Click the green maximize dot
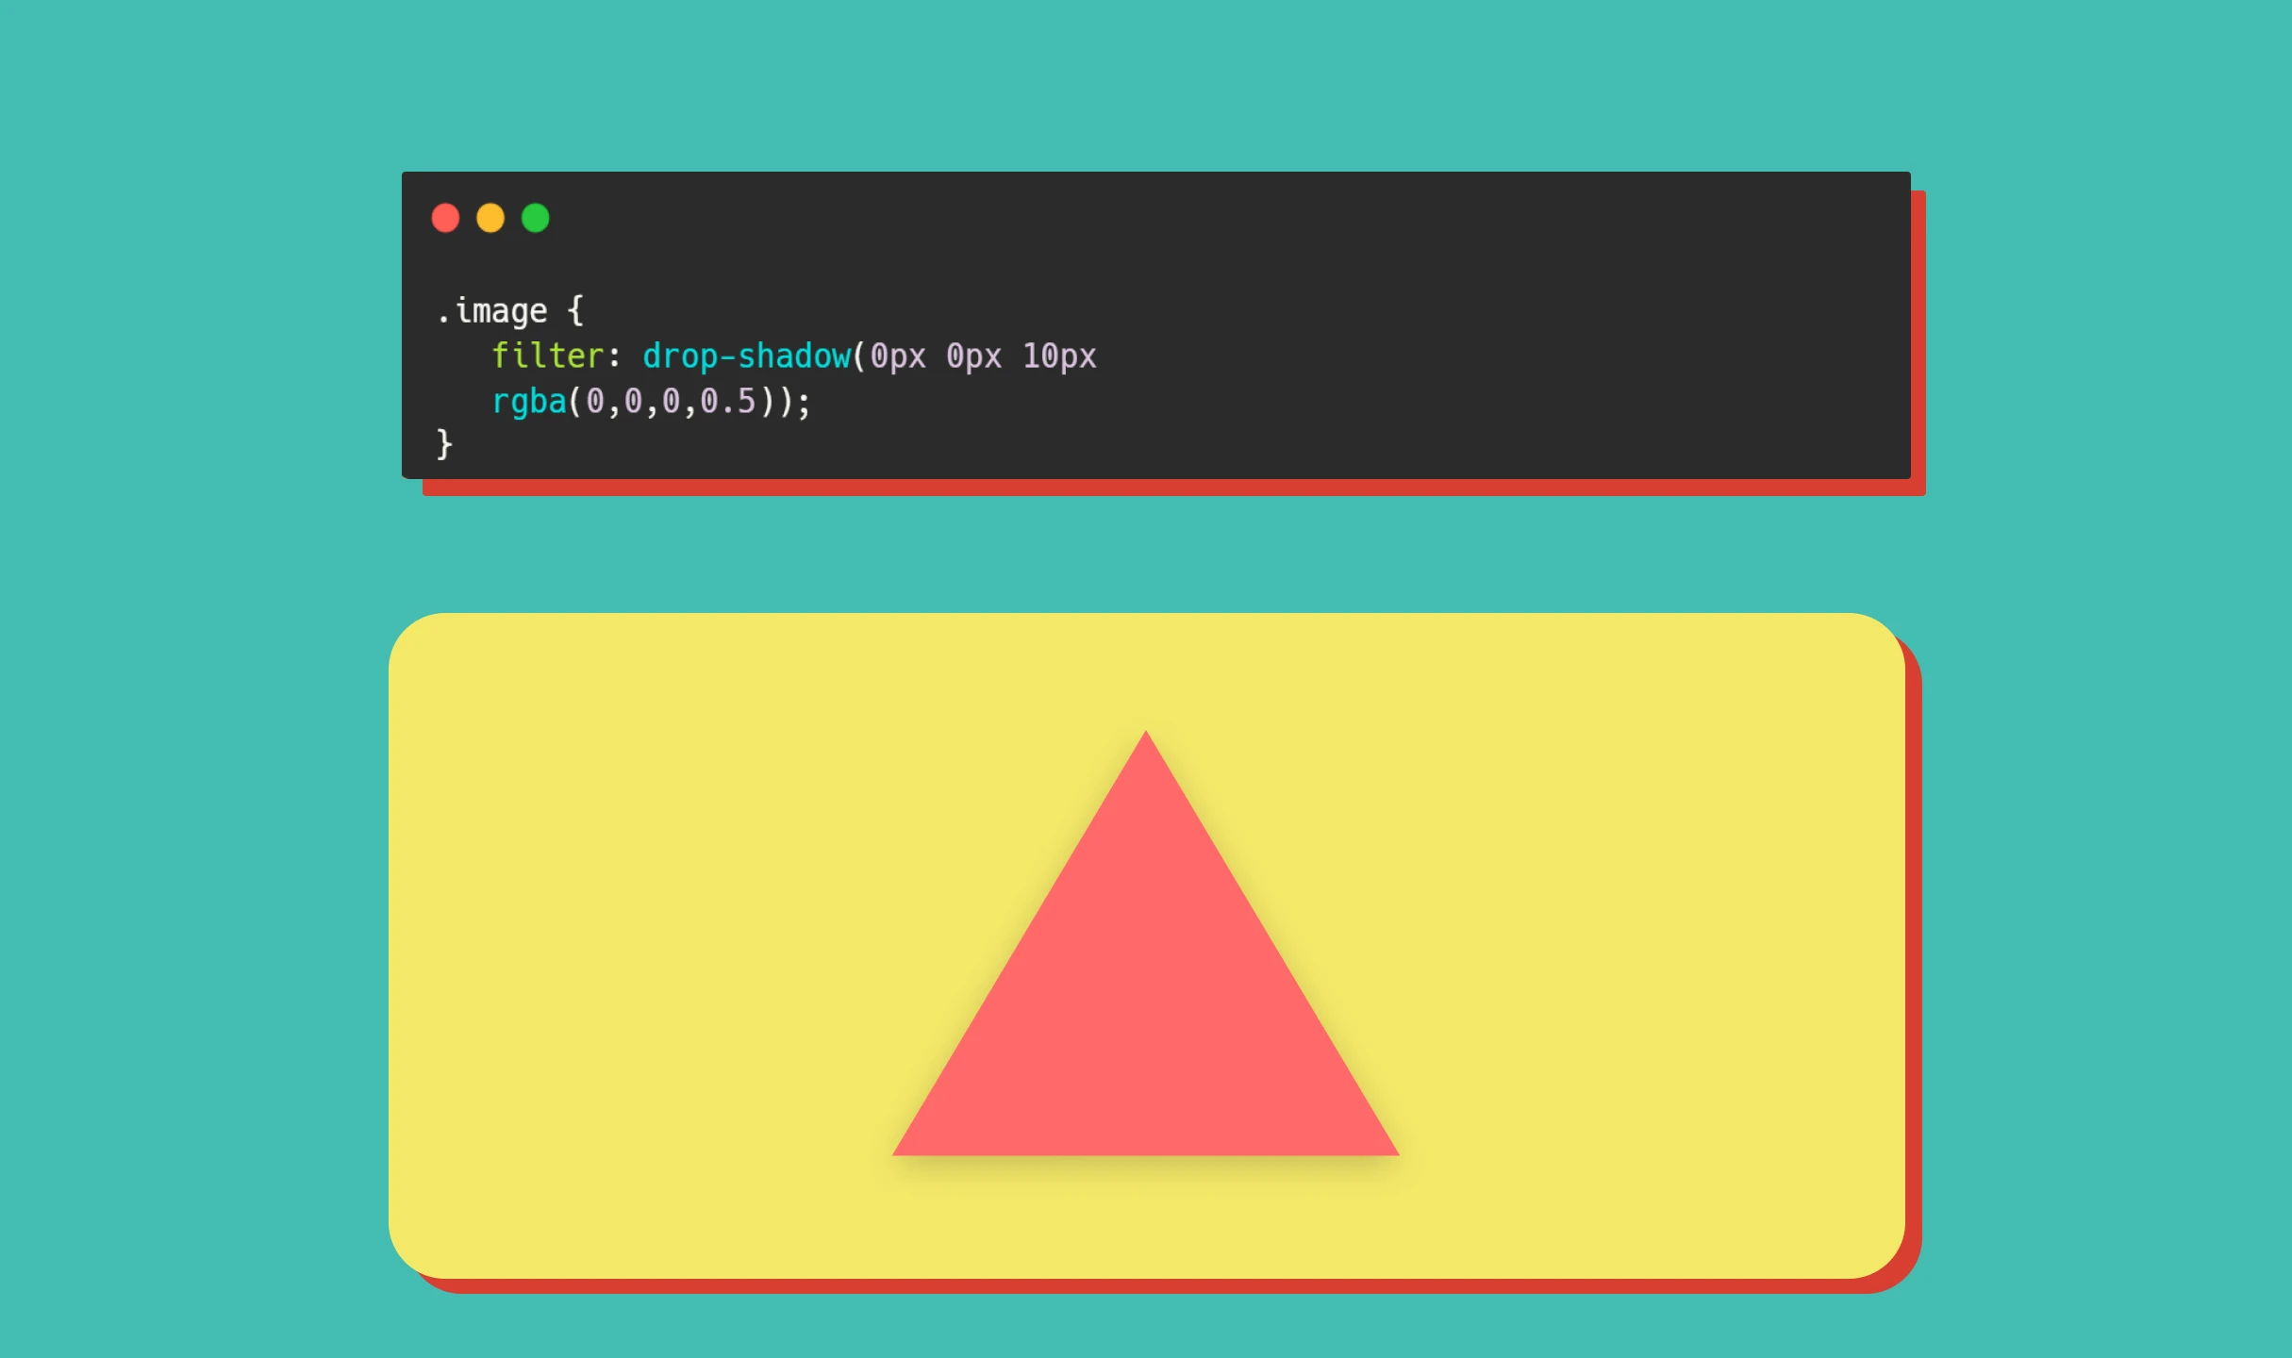The width and height of the screenshot is (2292, 1358). pos(536,218)
